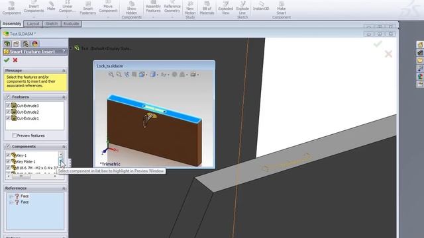This screenshot has width=424, height=238.
Task: Click the door model in Lock_ta.sldasm preview
Action: point(154,130)
